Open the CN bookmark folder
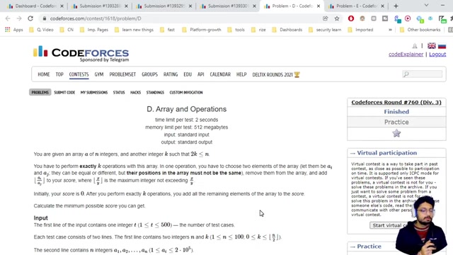 point(67,30)
